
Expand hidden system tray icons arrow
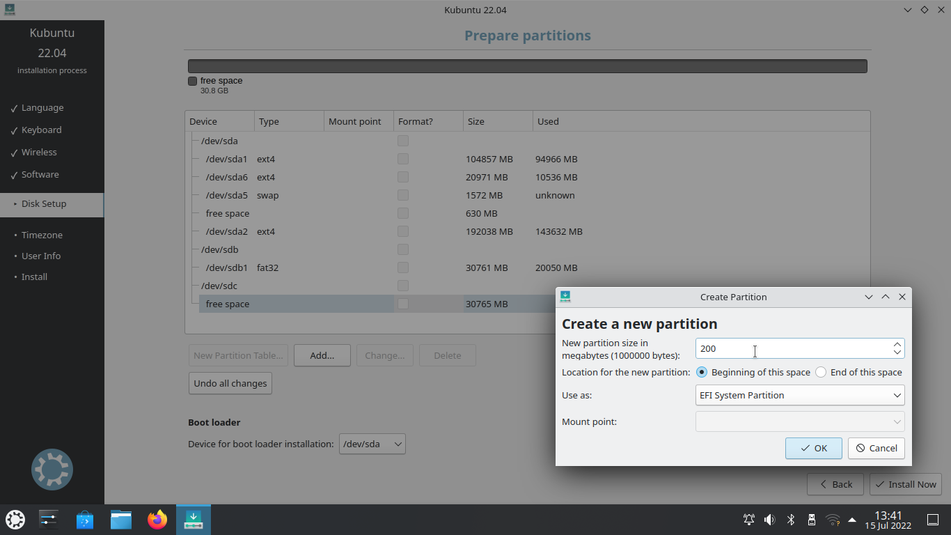click(x=851, y=520)
